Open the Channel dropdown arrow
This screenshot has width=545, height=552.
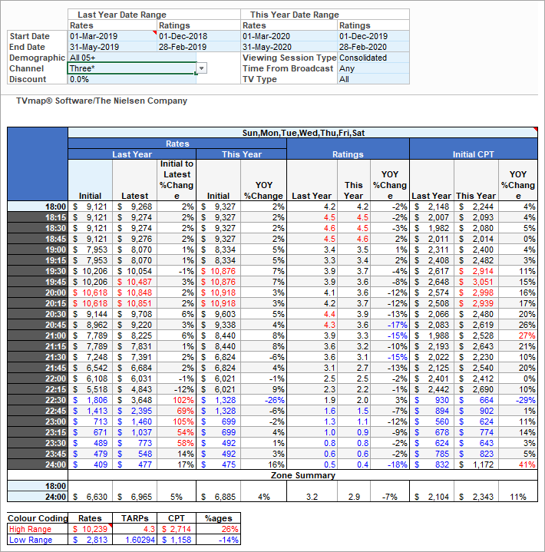(202, 68)
